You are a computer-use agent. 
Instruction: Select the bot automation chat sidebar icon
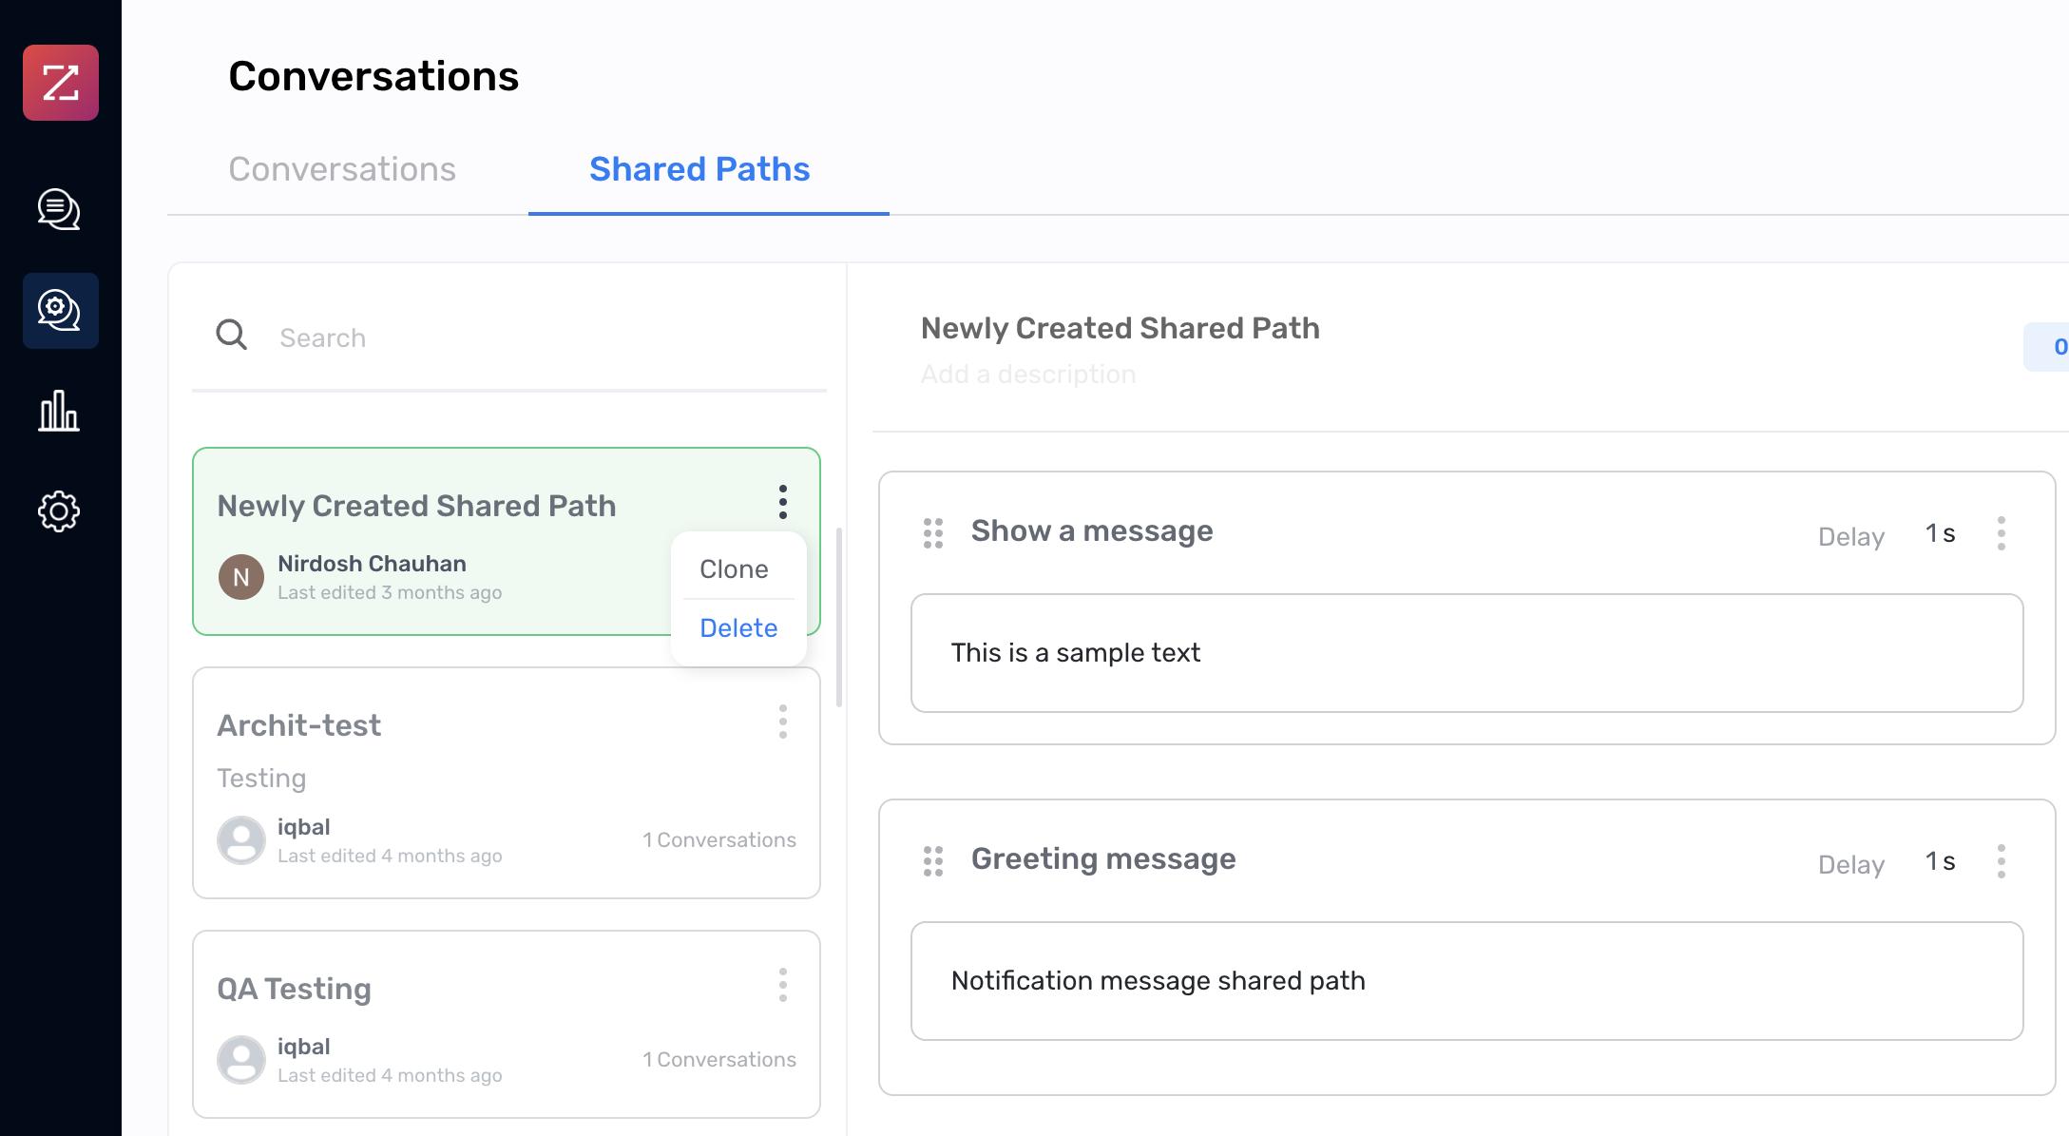59,311
